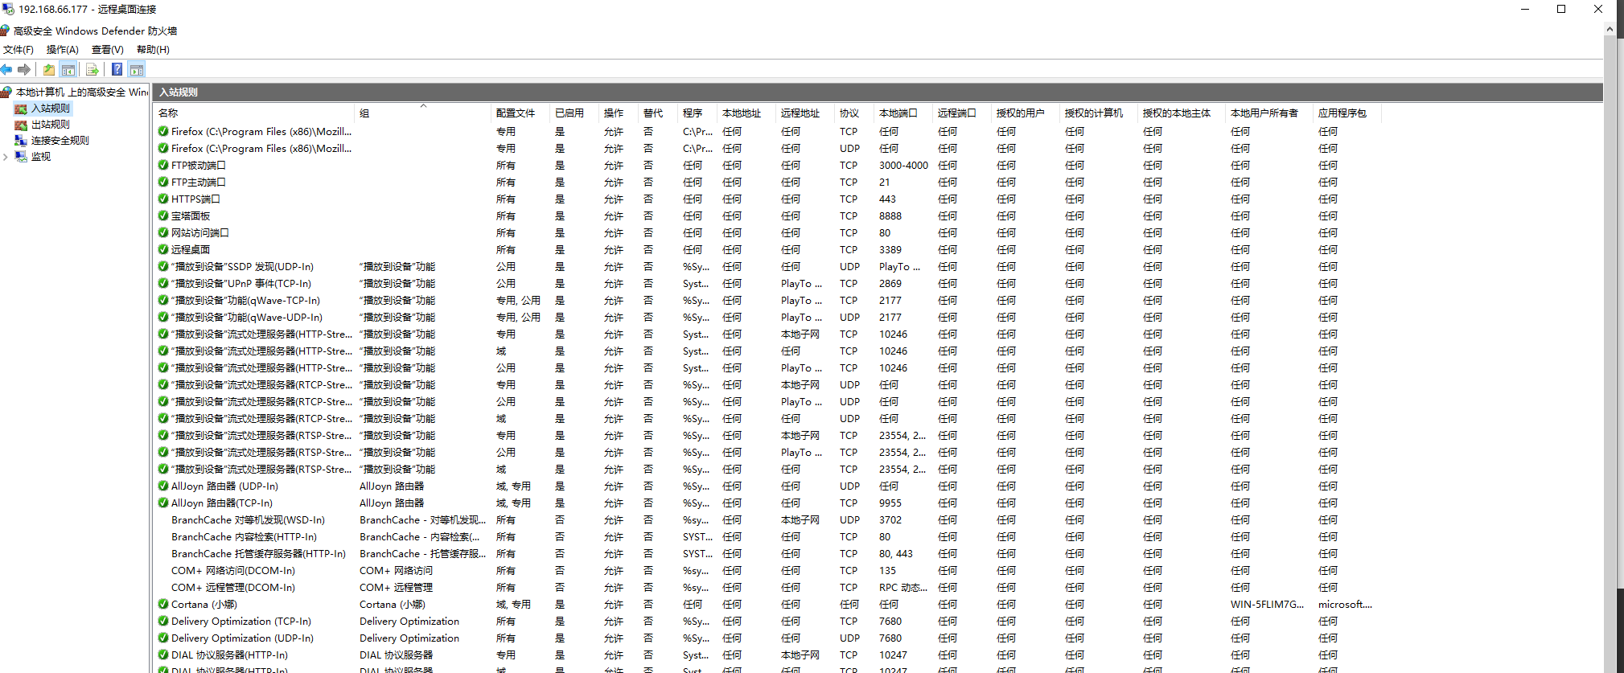Image resolution: width=1624 pixels, height=673 pixels.
Task: Click the green check icon of the FTP被动端口 rule
Action: 163,166
